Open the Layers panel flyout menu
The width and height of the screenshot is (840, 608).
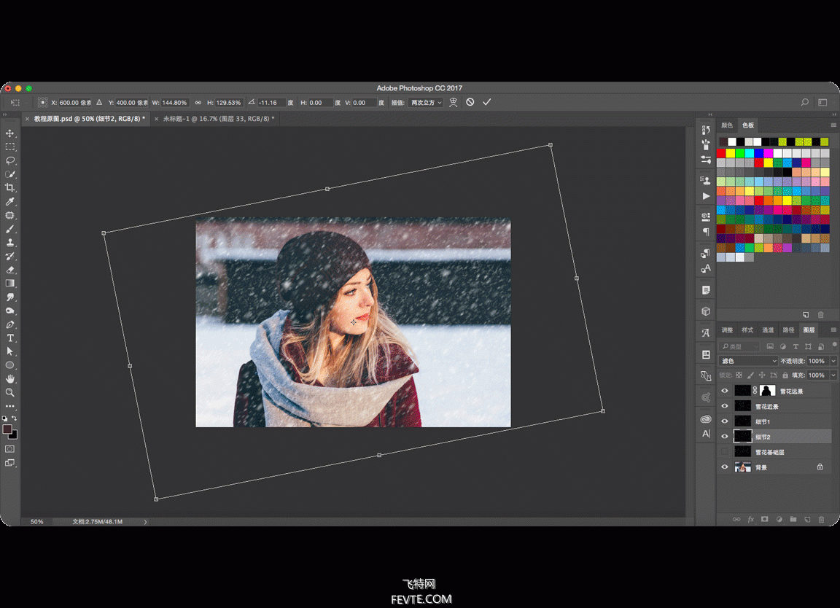[833, 330]
